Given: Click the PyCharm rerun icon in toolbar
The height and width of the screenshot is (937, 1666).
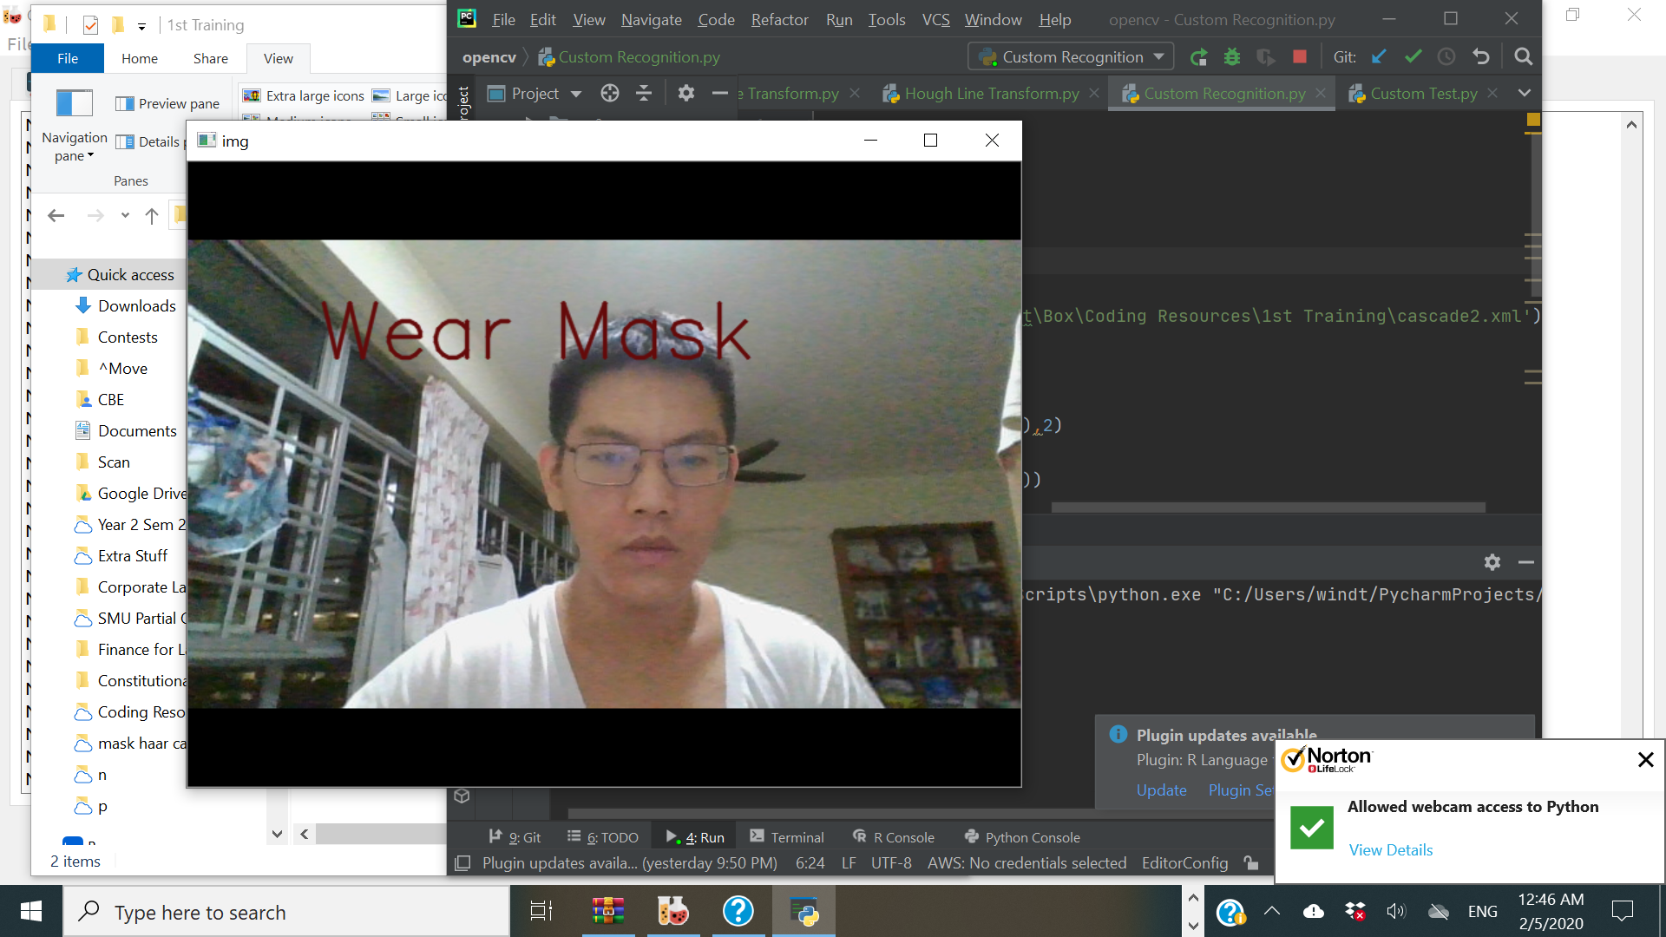Looking at the screenshot, I should (x=1198, y=57).
